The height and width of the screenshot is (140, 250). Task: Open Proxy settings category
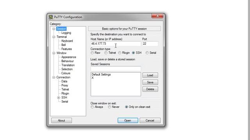click(64, 86)
